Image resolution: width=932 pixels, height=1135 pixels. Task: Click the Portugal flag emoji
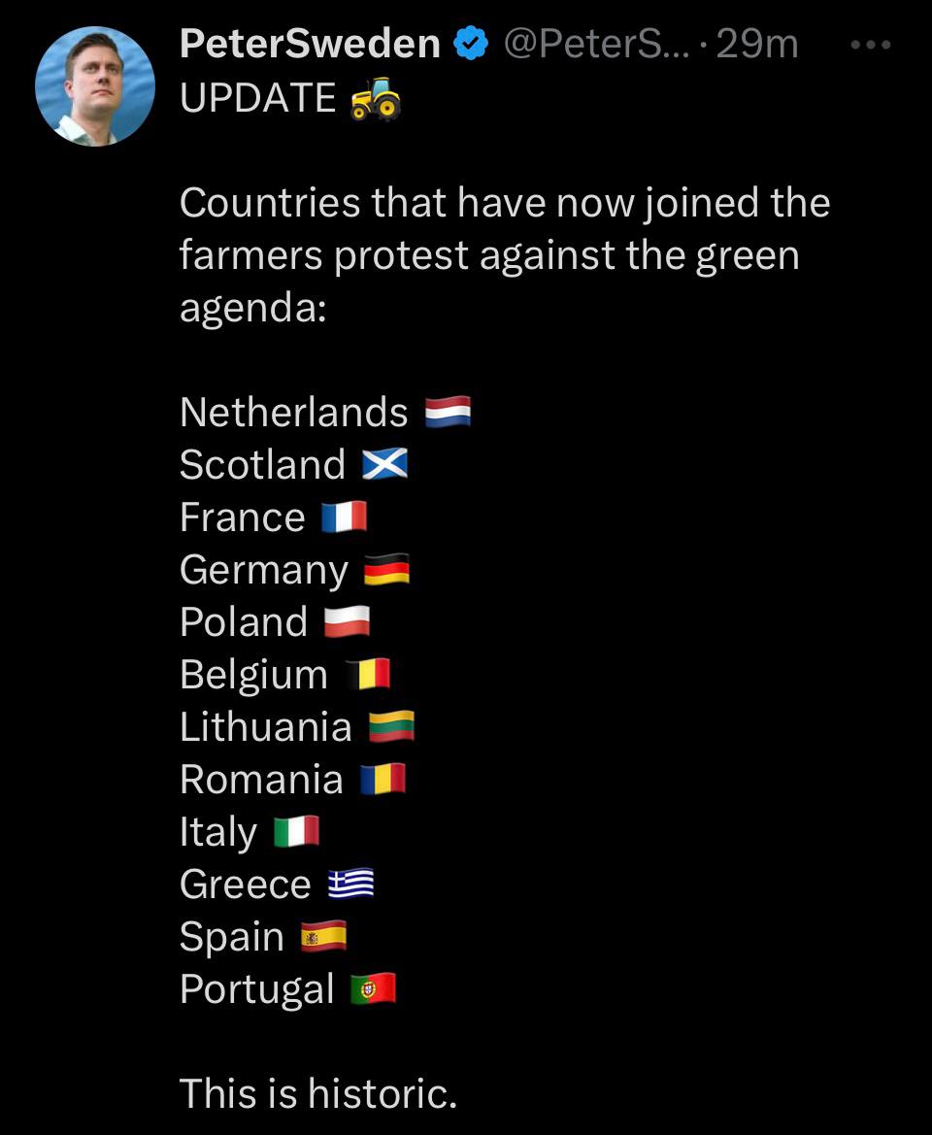pyautogui.click(x=374, y=989)
